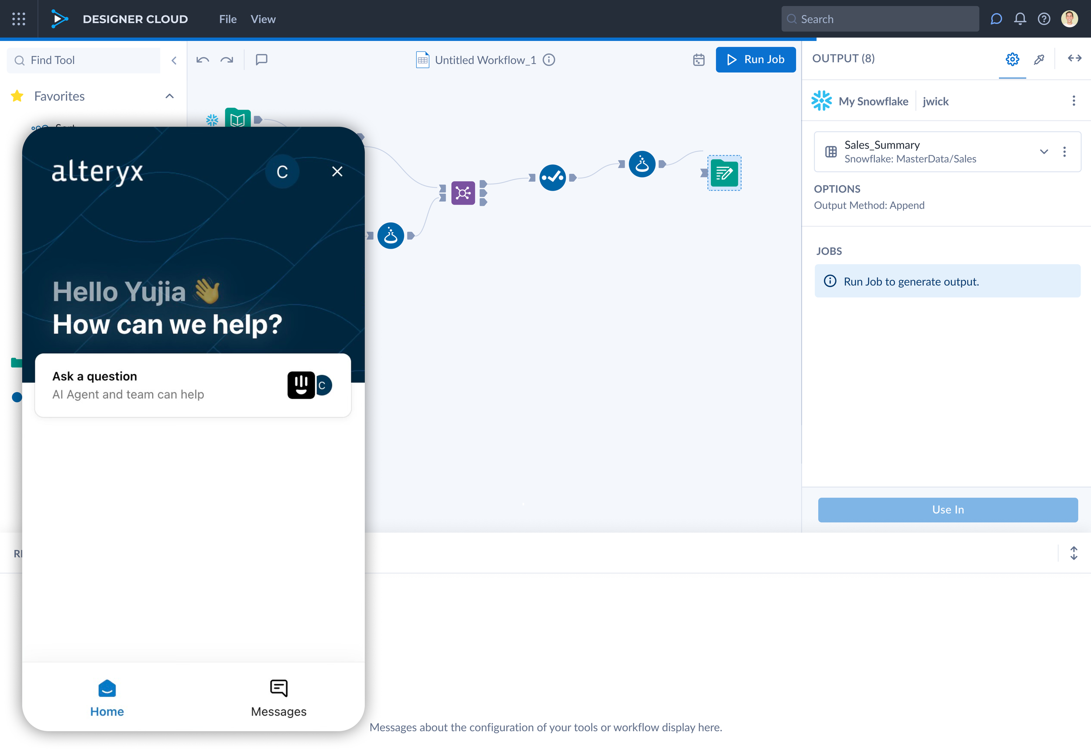1091x750 pixels.
Task: Select the purple Join tool node
Action: pyautogui.click(x=463, y=193)
